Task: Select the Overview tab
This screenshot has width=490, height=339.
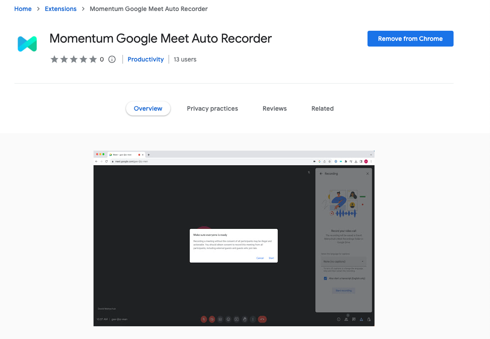Action: click(148, 108)
